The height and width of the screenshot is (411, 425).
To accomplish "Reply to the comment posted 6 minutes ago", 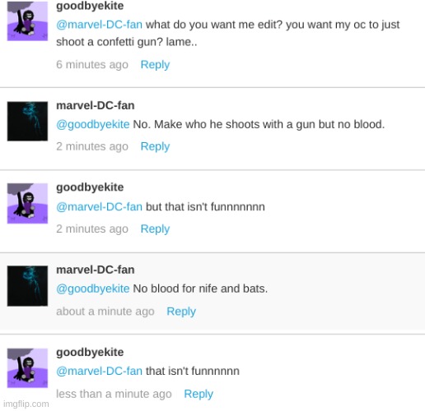I will pyautogui.click(x=155, y=65).
